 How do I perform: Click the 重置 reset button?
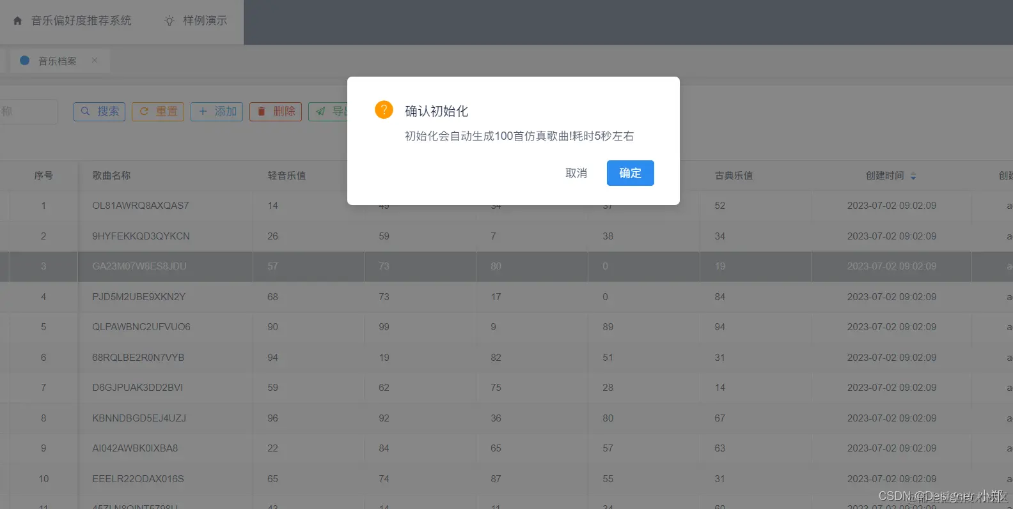[158, 111]
